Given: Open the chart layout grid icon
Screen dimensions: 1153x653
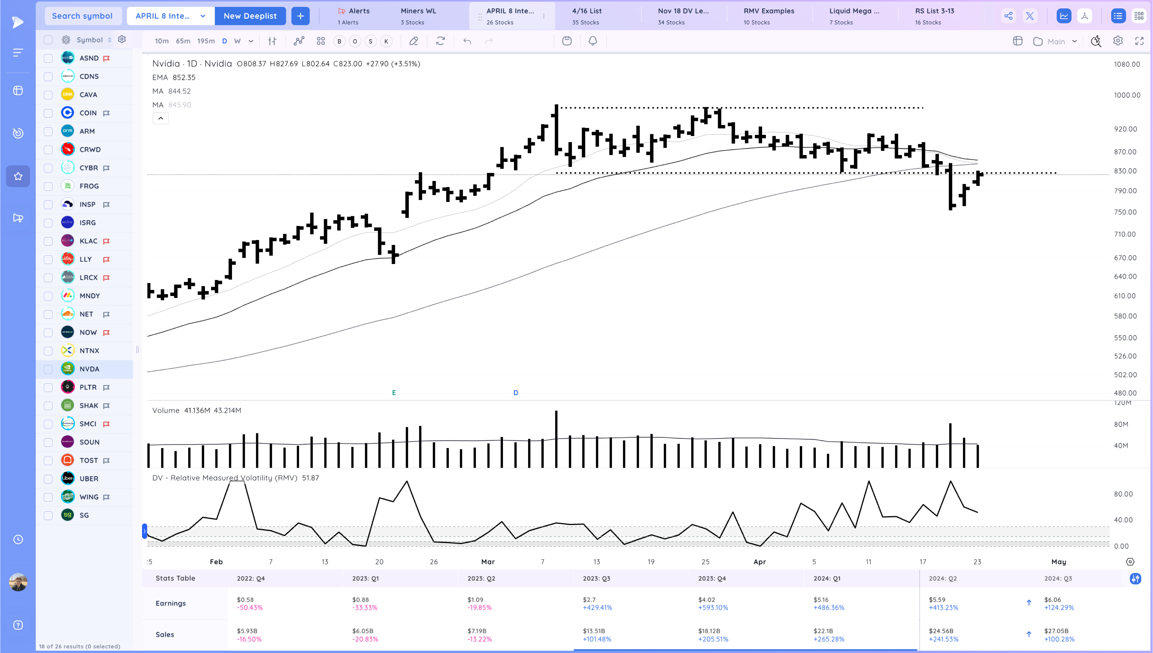Looking at the screenshot, I should [x=321, y=41].
